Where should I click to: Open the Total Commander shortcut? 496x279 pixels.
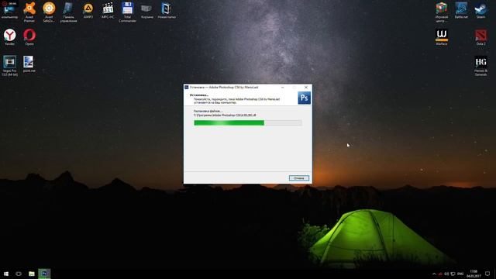point(127,12)
